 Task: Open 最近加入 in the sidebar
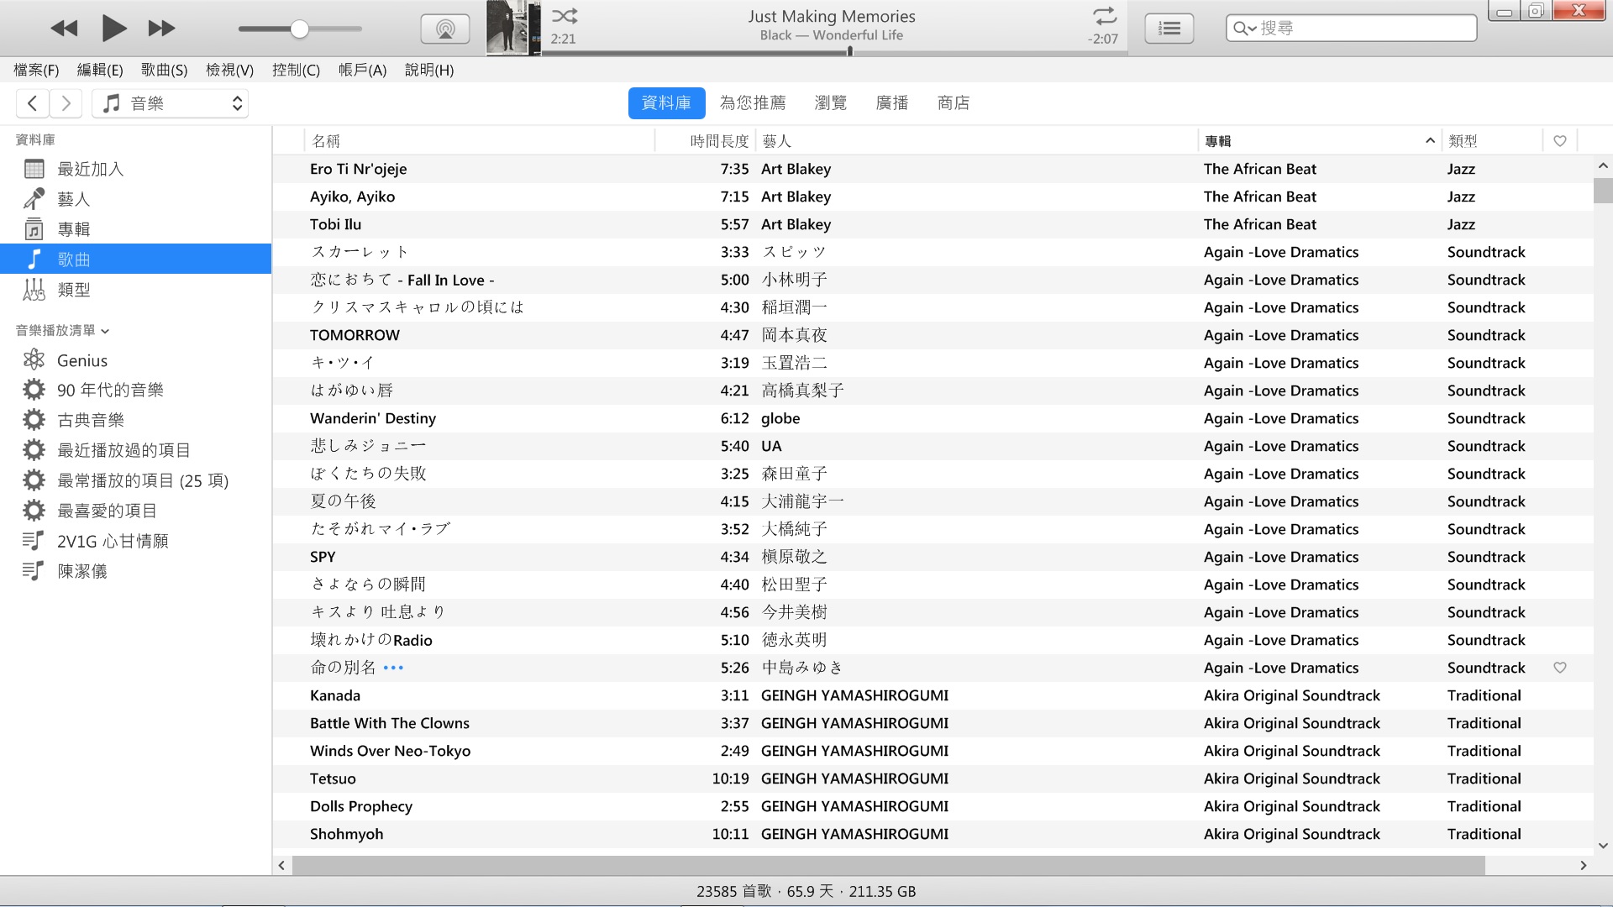[136, 169]
